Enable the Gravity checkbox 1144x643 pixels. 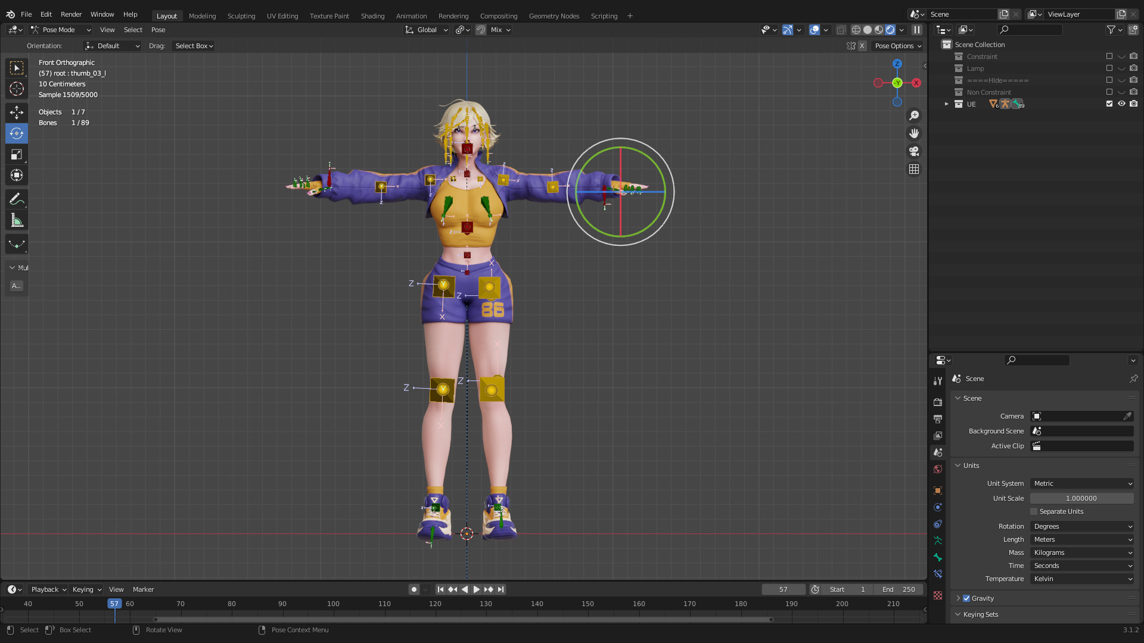click(966, 598)
